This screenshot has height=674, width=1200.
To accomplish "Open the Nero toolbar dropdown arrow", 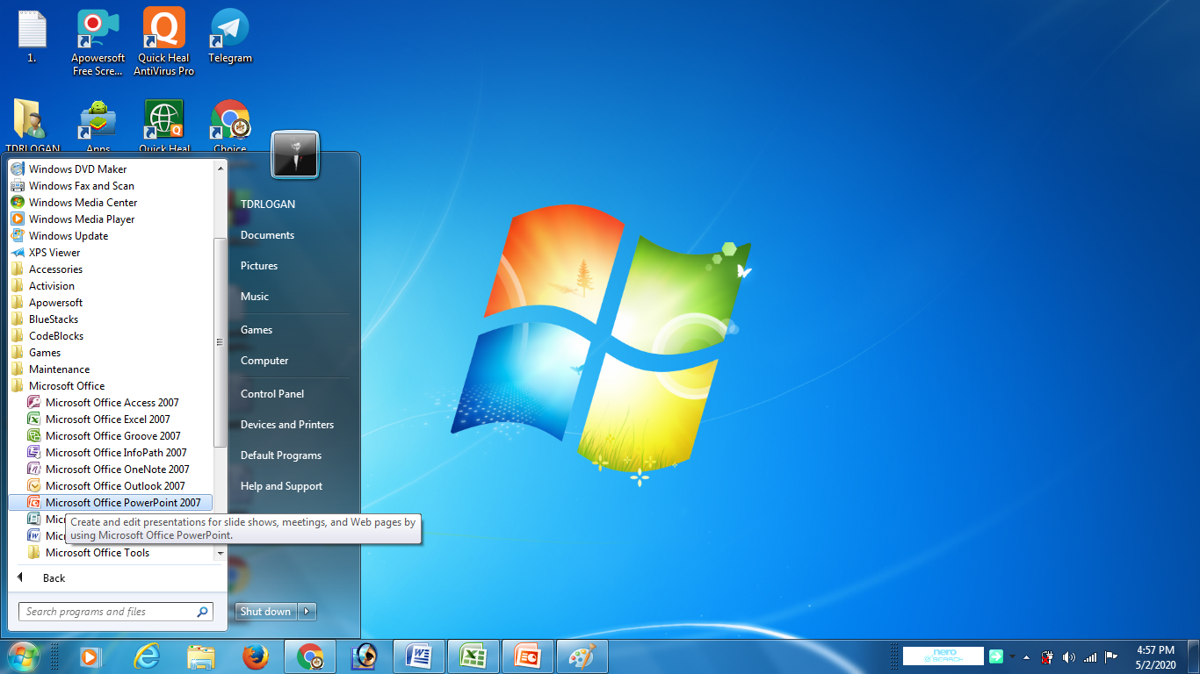I will pyautogui.click(x=1012, y=656).
